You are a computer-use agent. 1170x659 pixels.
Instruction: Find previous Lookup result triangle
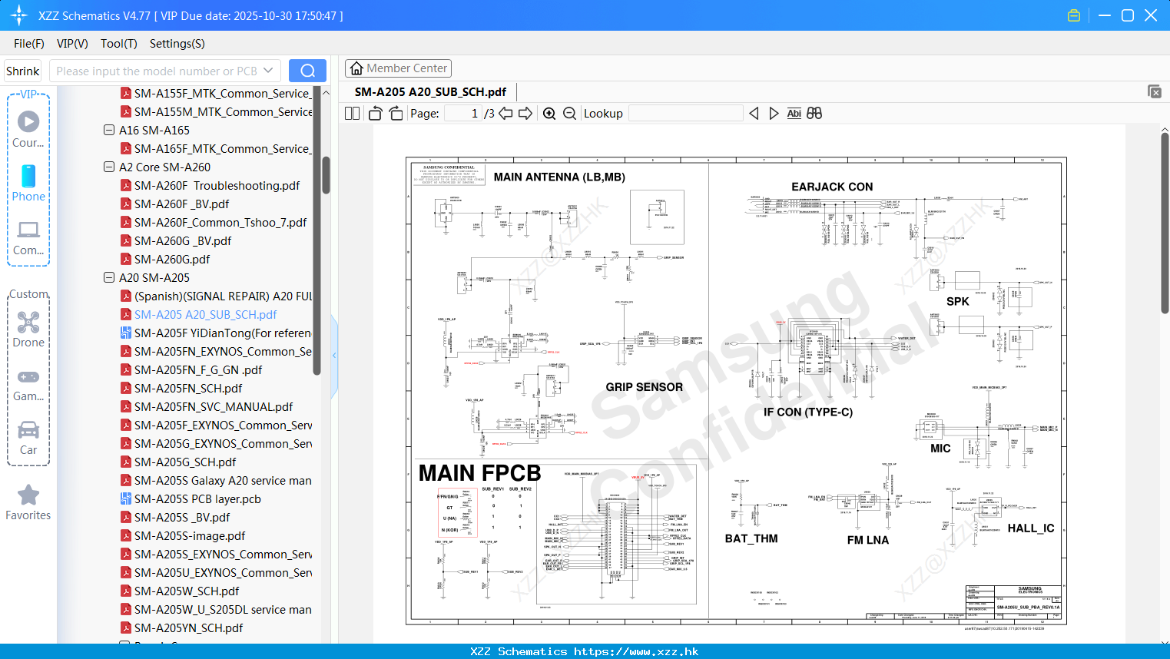click(754, 114)
